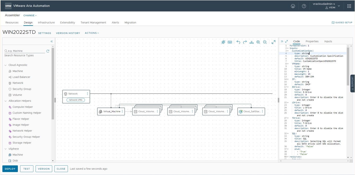Open the Inputs tab in code panel
This screenshot has height=175, width=355.
(328, 41)
